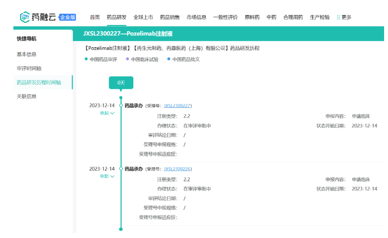Viewport: 388px width, 238px height.
Task: Click 申请临床 value in JXSL2300226 entry
Action: pos(361,180)
